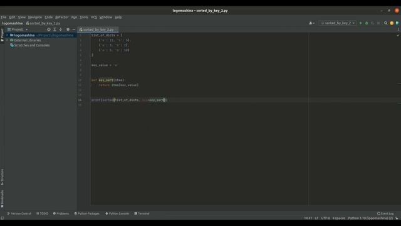Open Python 3.10 interpreter selector
Screen dimensions: 401x226
370,218
